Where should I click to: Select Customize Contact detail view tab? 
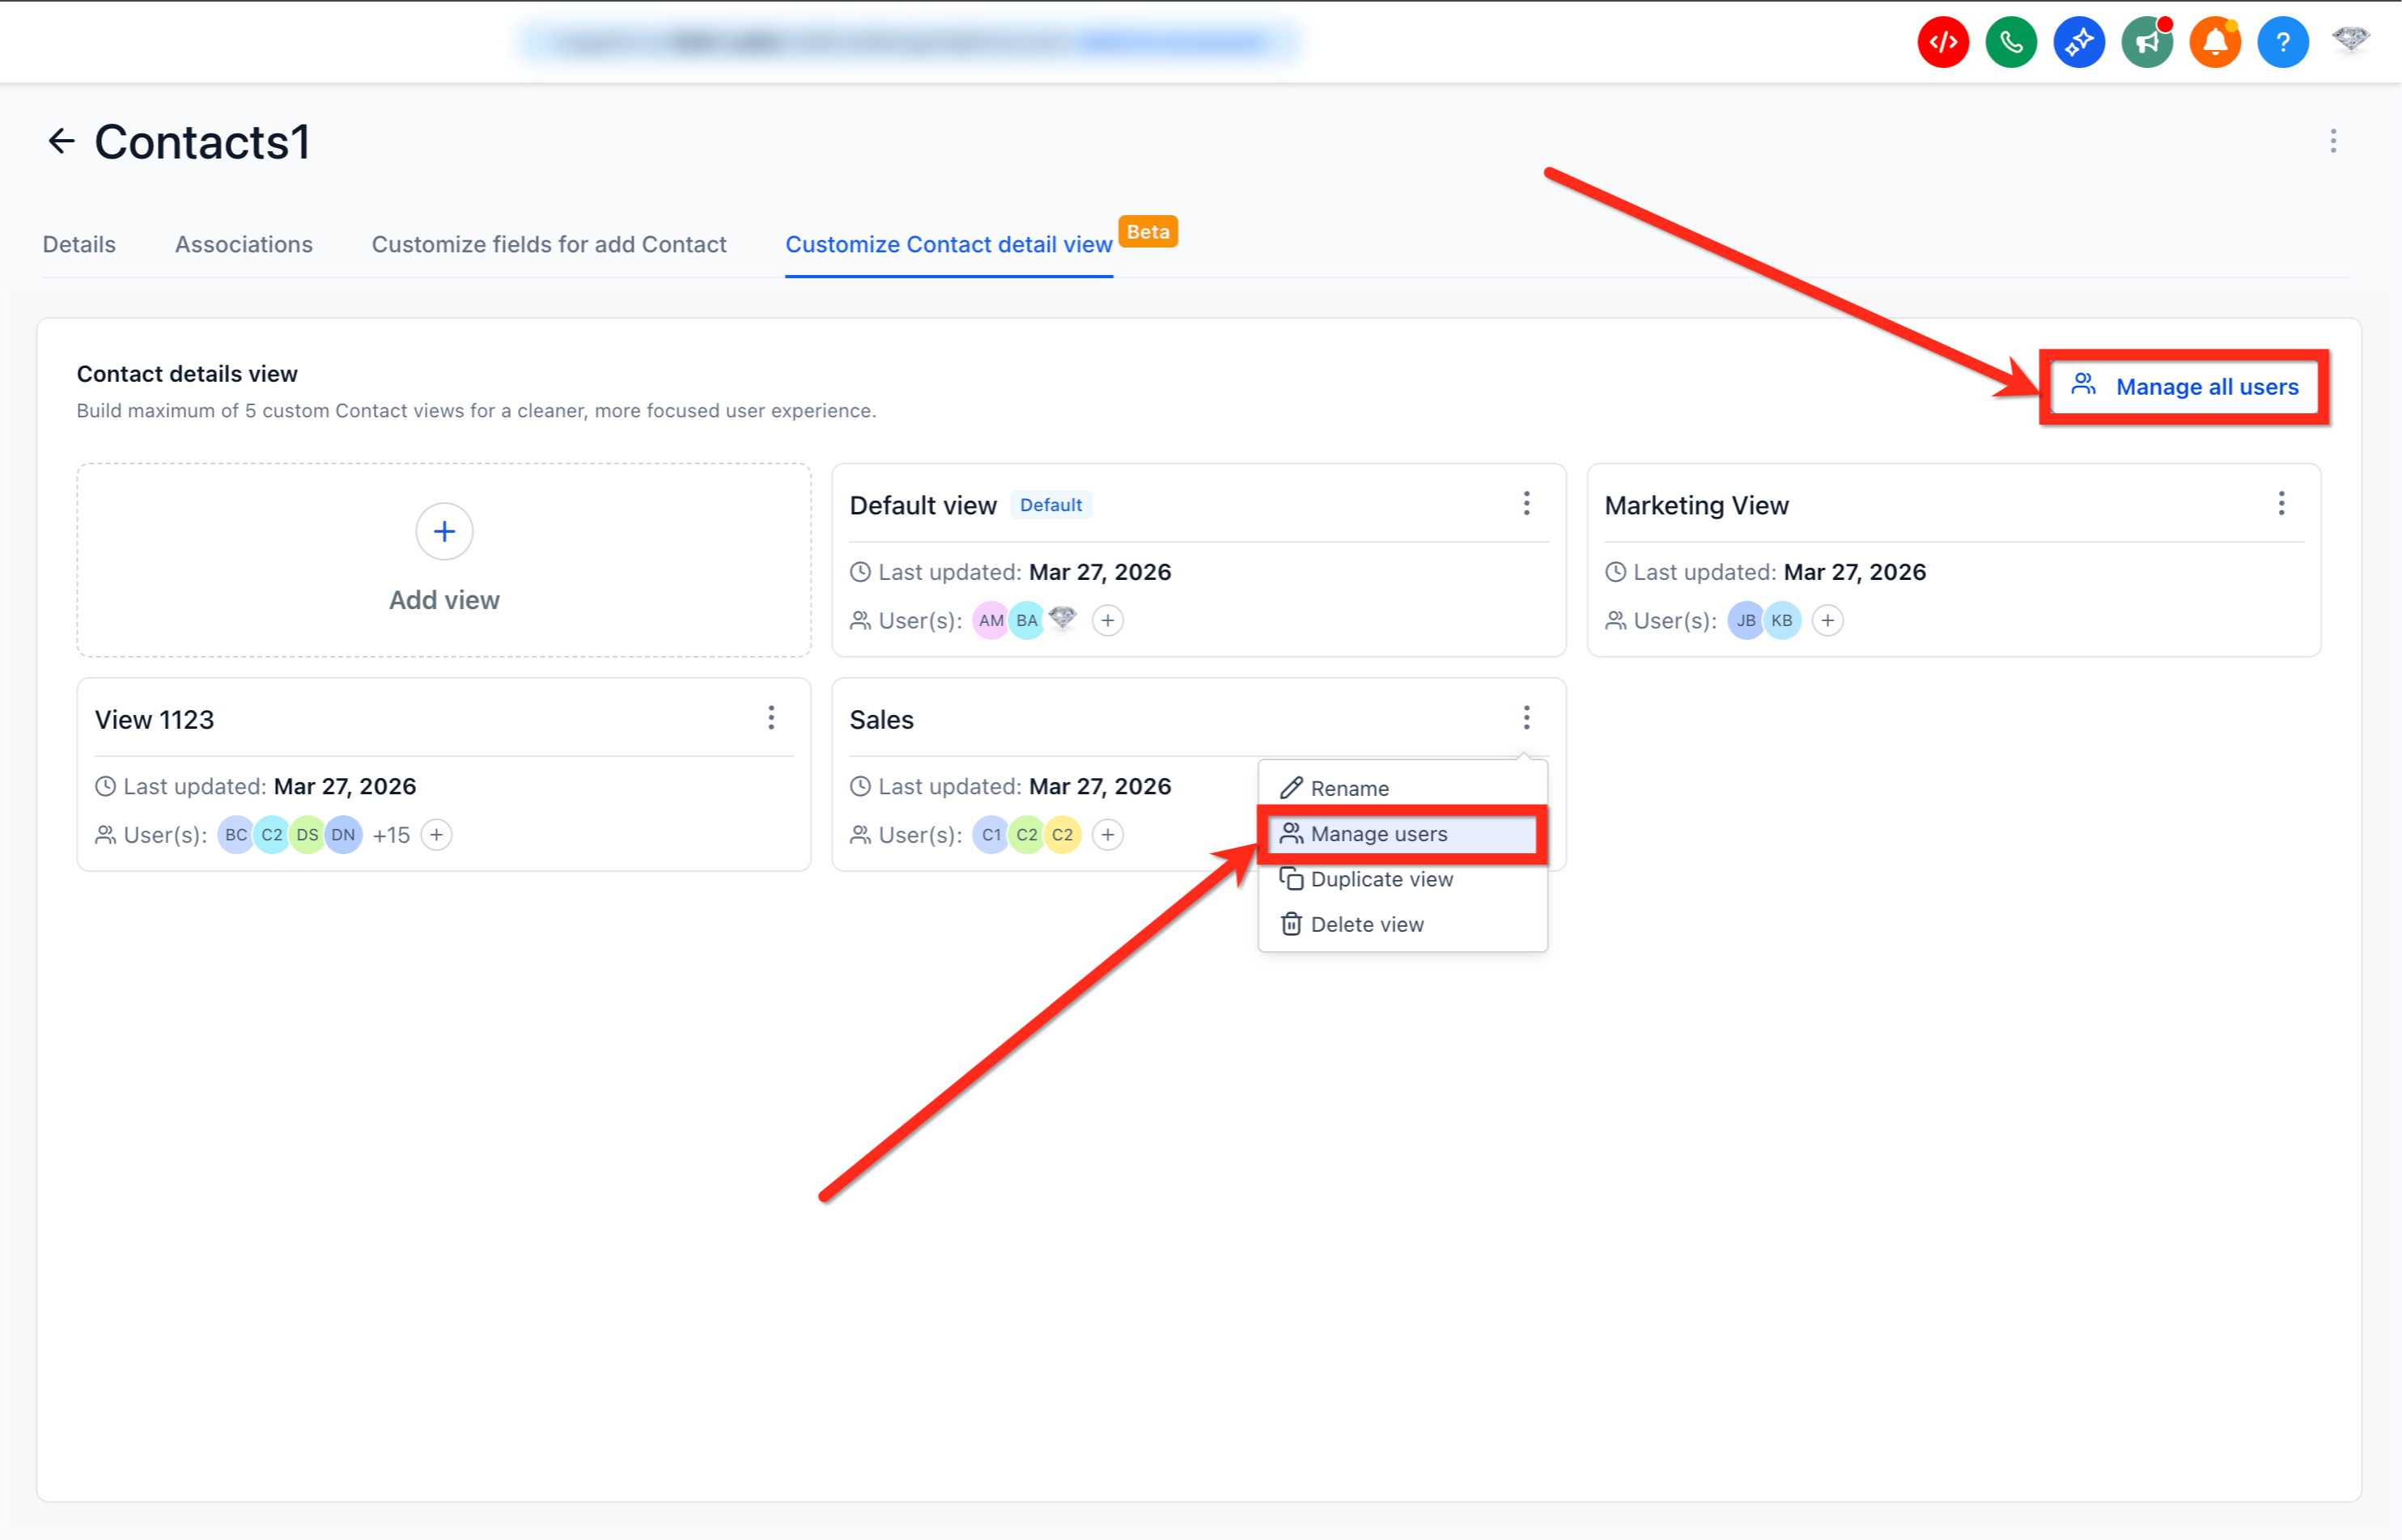coord(948,244)
